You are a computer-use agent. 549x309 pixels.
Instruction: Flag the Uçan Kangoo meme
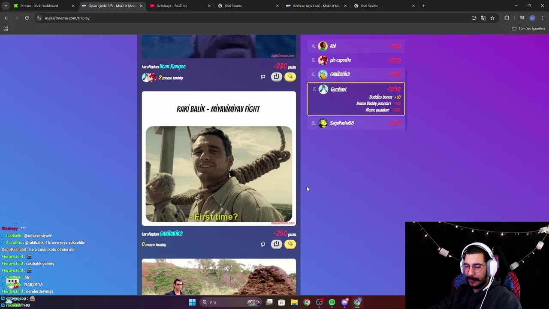click(263, 77)
